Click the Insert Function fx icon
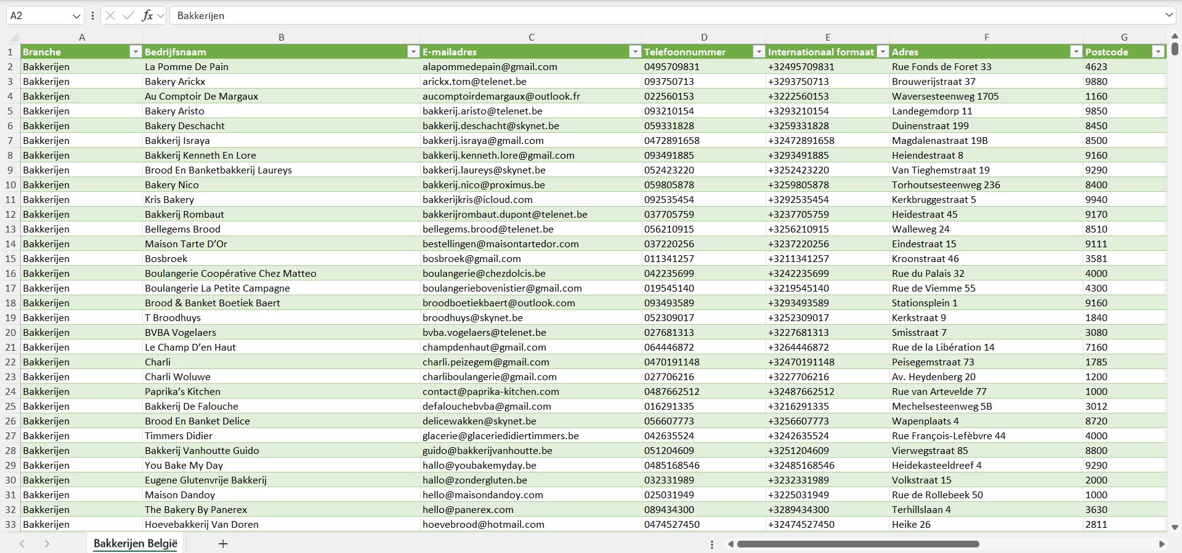Screen dimensions: 1182x553 click(x=147, y=15)
